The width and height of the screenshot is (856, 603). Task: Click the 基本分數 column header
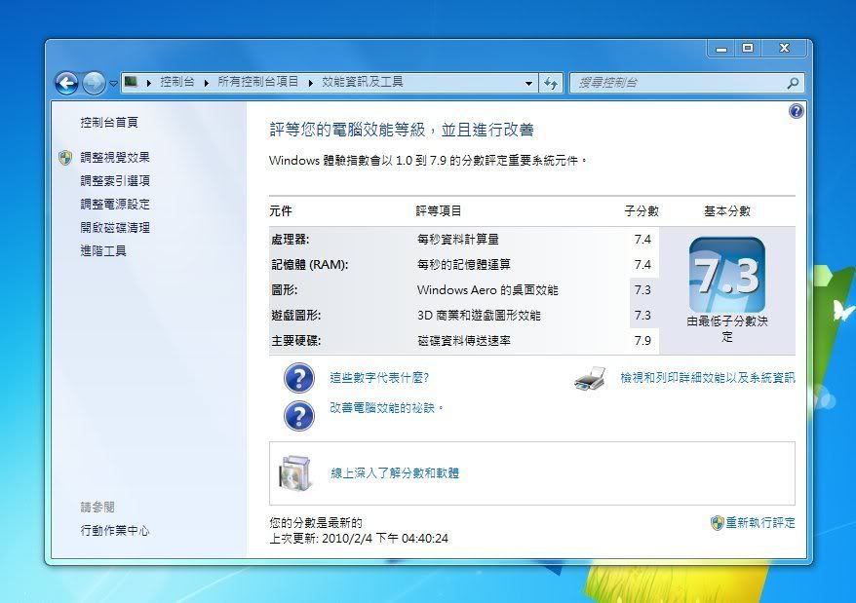click(x=727, y=211)
